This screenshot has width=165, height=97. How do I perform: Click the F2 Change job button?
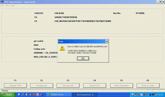42,86
